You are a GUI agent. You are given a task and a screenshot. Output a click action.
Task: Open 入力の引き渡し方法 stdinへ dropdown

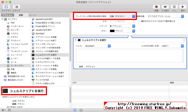(x=172, y=46)
